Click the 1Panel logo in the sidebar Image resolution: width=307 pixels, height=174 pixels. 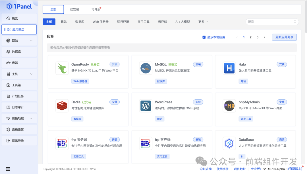coord(19,6)
